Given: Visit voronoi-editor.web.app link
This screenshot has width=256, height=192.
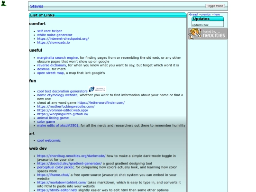Looking at the screenshot, I should (63, 110).
